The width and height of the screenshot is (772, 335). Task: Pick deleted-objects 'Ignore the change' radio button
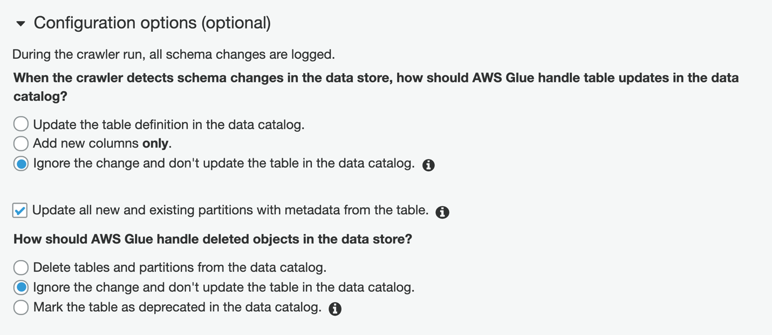[x=21, y=288]
